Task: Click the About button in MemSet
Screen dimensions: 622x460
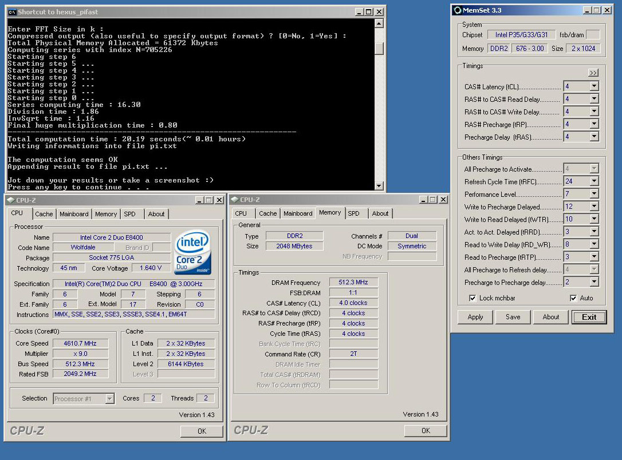Action: (551, 317)
